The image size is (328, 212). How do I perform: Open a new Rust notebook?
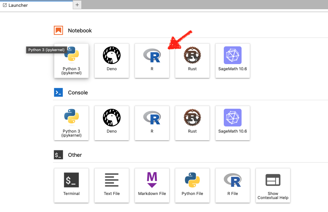[192, 61]
